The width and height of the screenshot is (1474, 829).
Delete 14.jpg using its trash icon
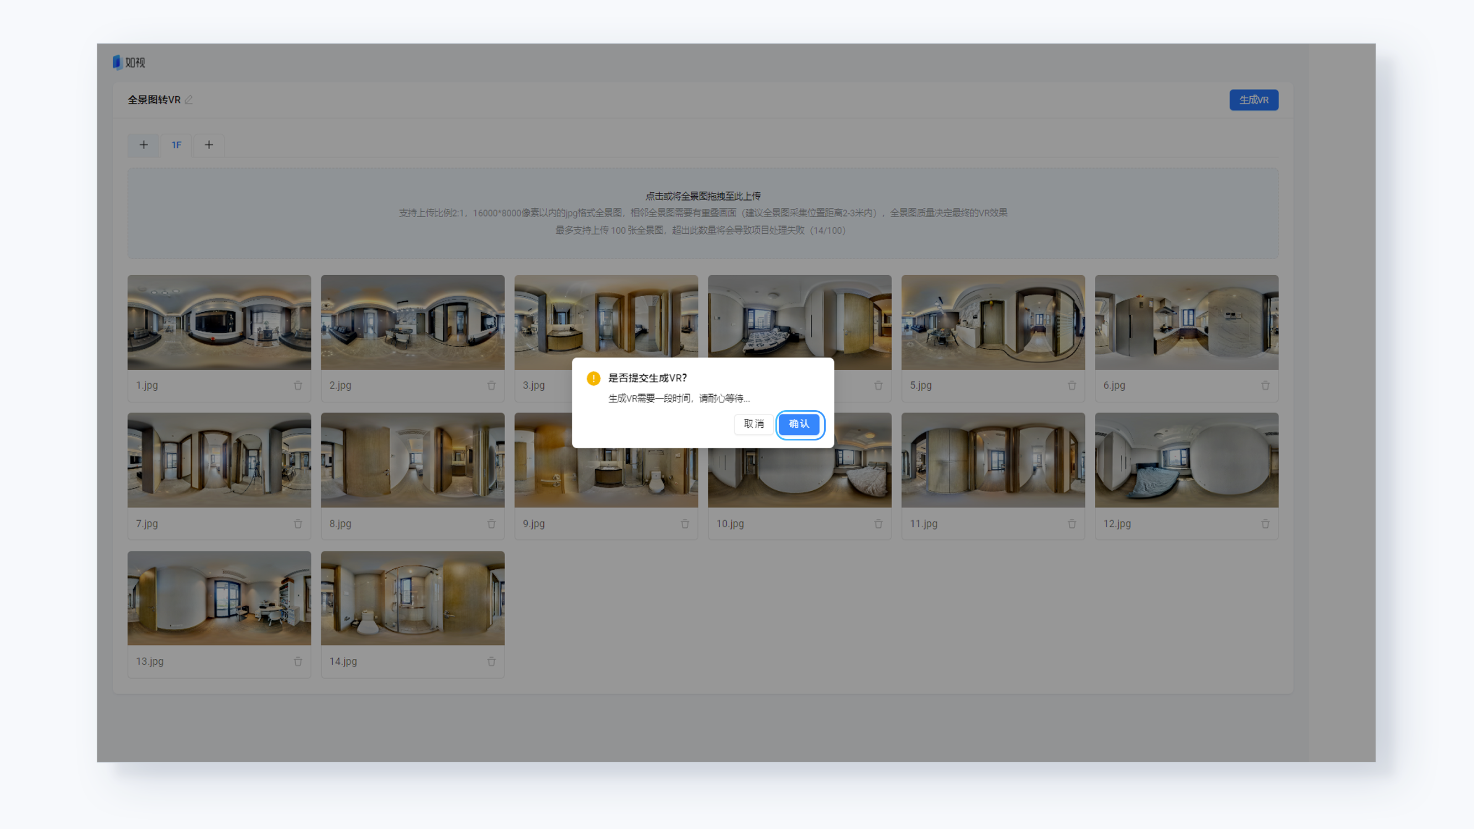(491, 662)
